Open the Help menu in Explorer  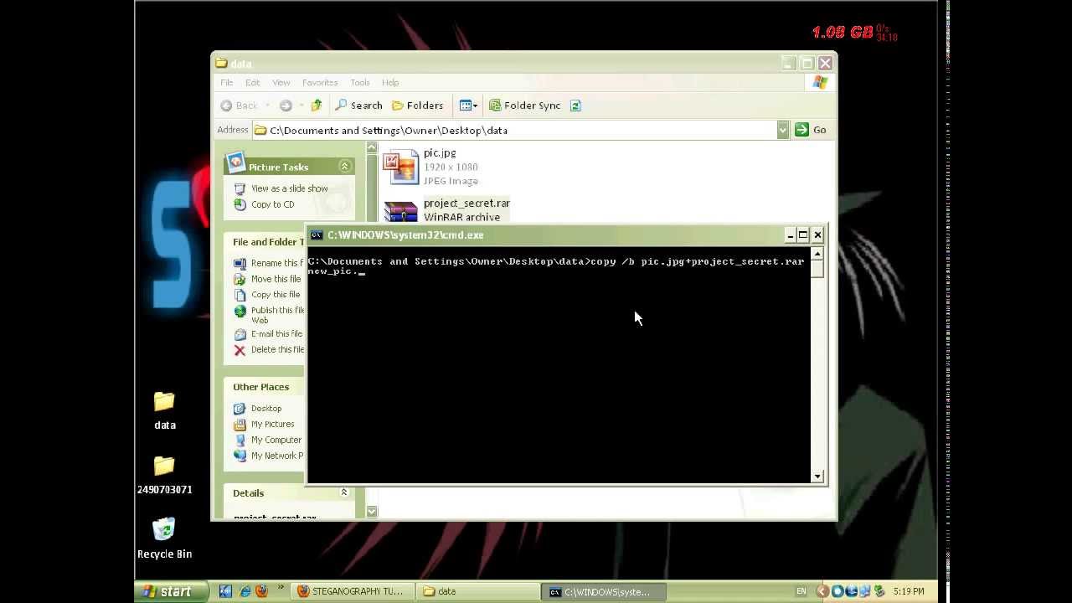tap(390, 82)
